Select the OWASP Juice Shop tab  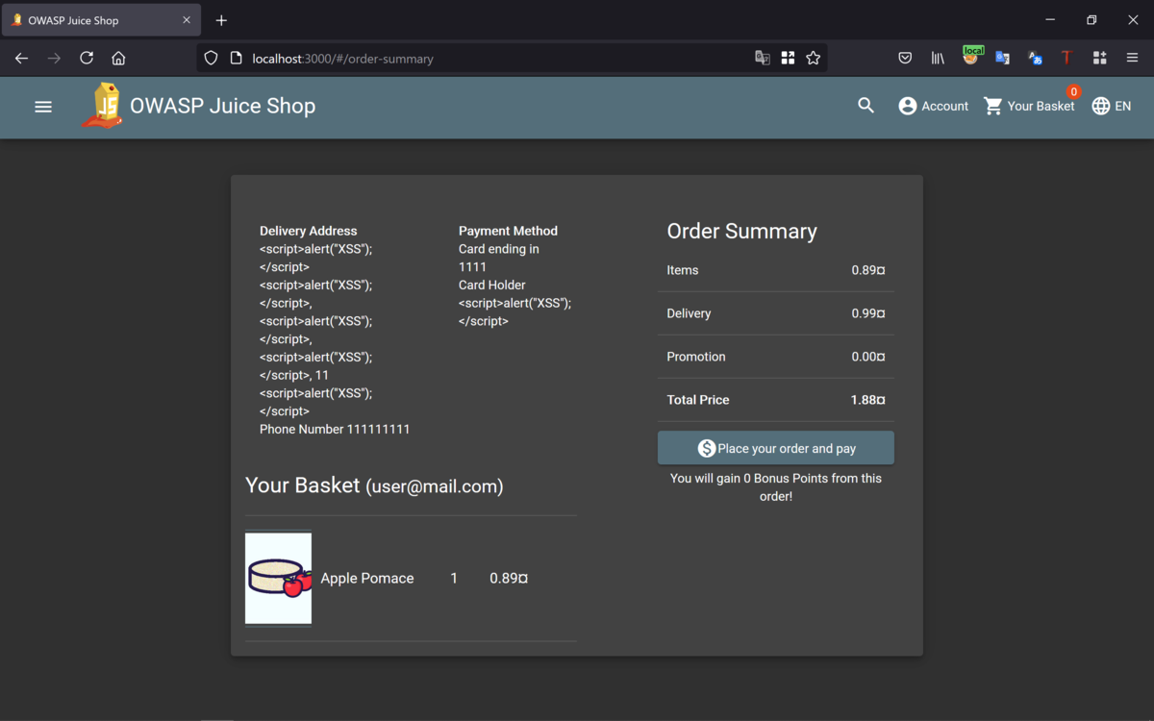tap(101, 20)
